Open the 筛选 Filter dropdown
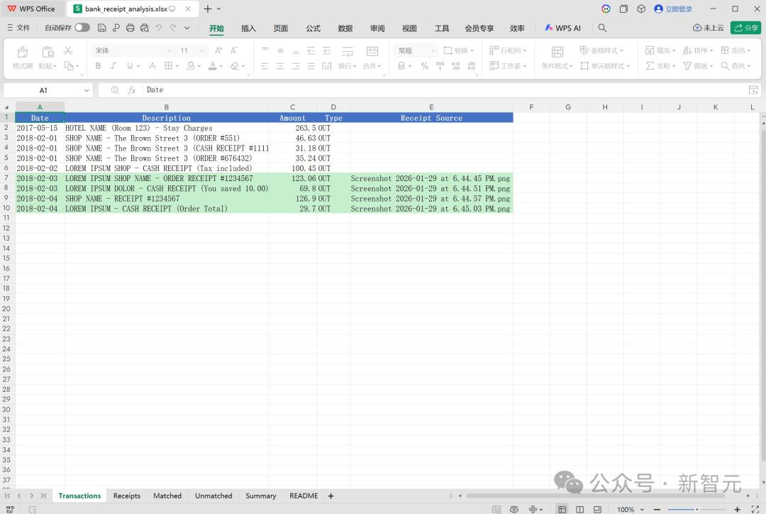Image resolution: width=766 pixels, height=514 pixels. point(698,65)
